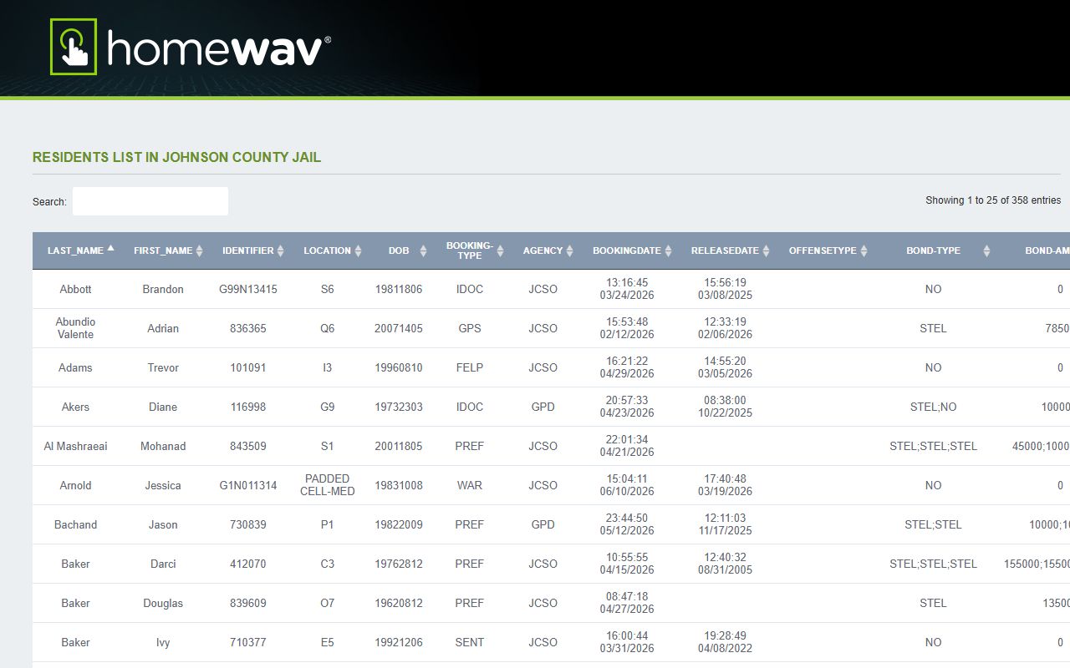This screenshot has width=1070, height=668.
Task: Select first name 'Trevor'
Action: 163,367
